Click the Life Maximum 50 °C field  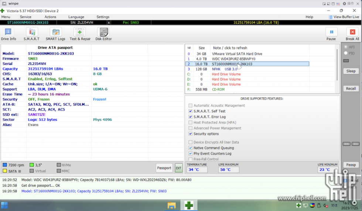pyautogui.click(x=229, y=169)
